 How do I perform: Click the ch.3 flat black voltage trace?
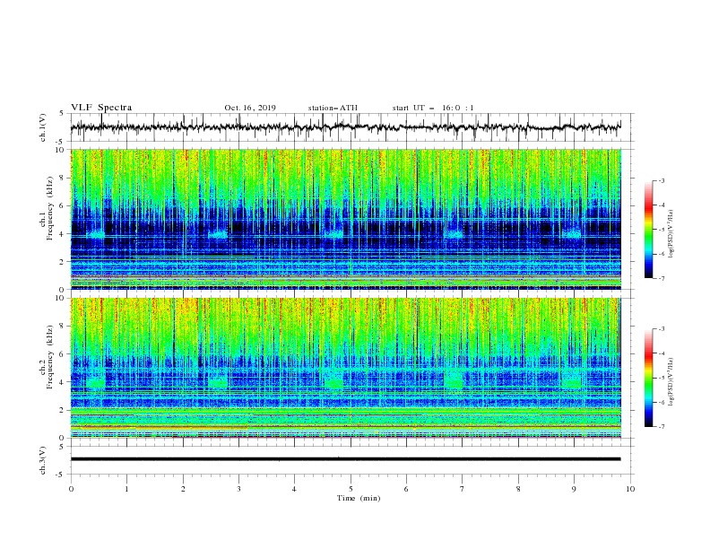(x=345, y=459)
